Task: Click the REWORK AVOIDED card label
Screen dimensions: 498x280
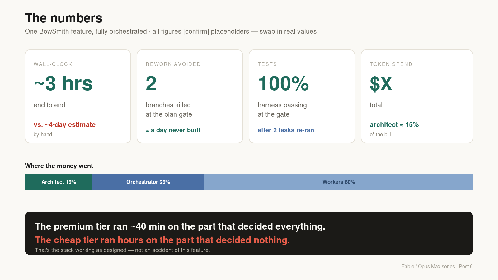Action: (173, 64)
